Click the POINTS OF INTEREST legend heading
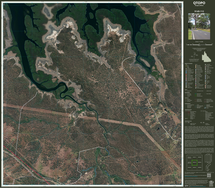Viewport: 215px width, 188px height. pyautogui.click(x=188, y=64)
